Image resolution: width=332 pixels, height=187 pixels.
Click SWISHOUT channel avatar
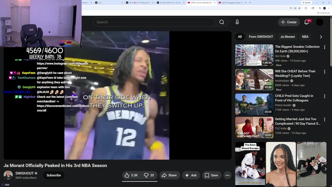click(8, 175)
